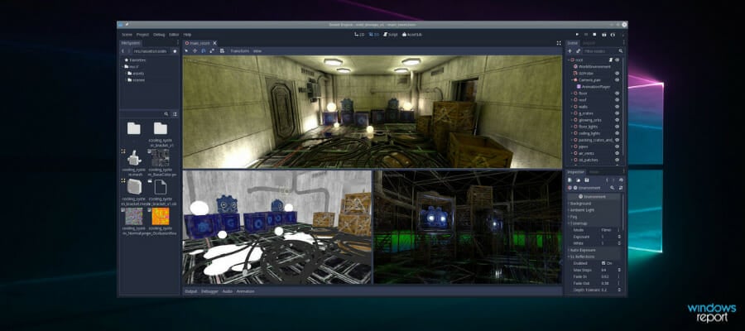The width and height of the screenshot is (745, 331).
Task: Collapse the SS Reflections section
Action: tap(594, 257)
